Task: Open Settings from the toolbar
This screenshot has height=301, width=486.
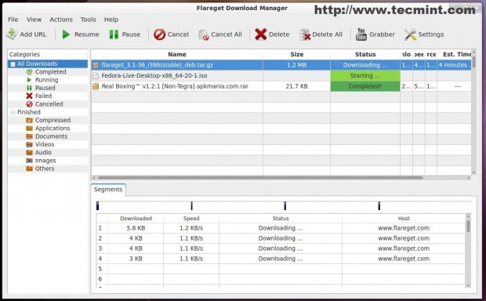Action: tap(410, 34)
